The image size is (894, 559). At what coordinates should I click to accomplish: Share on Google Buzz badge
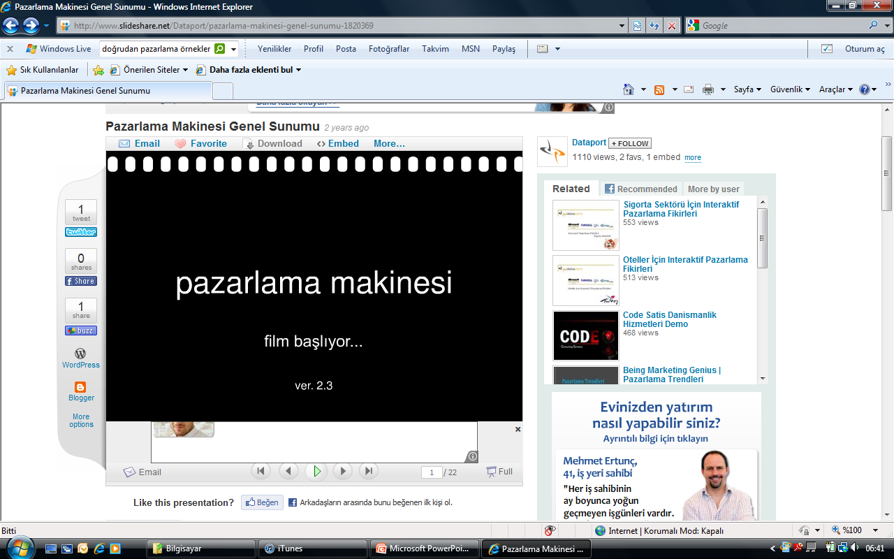(x=81, y=331)
